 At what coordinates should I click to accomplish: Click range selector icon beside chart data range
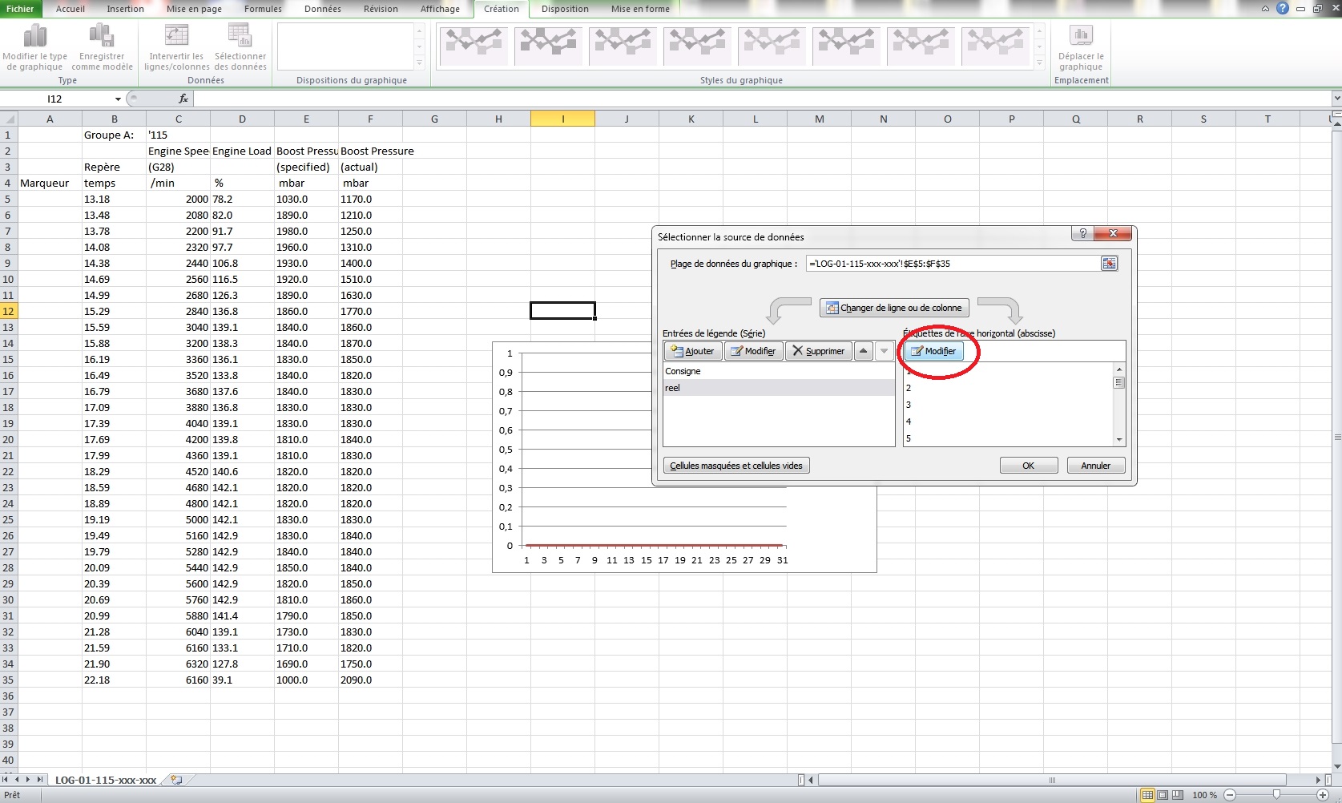coord(1109,264)
